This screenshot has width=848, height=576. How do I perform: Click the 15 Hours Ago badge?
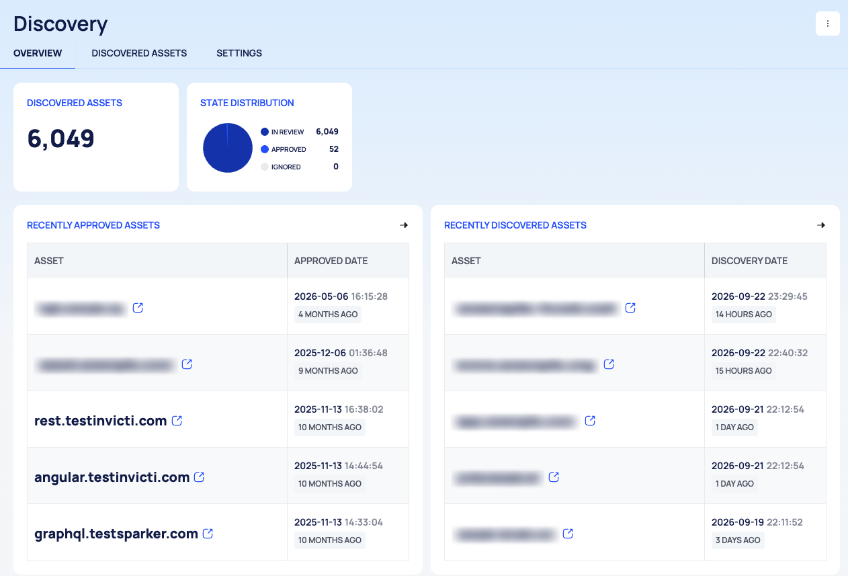[x=744, y=371]
